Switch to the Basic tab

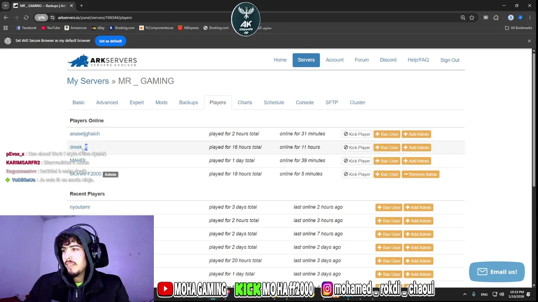(x=78, y=102)
